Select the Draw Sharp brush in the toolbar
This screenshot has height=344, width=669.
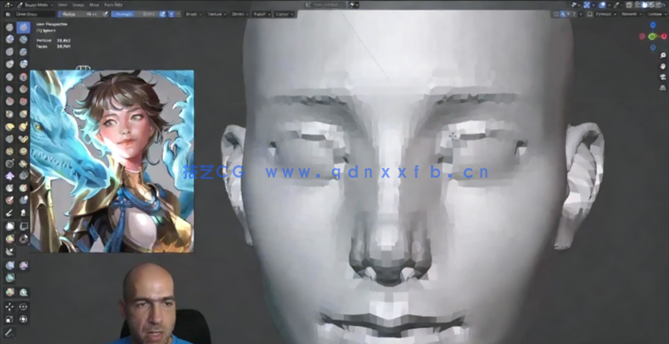pos(22,26)
